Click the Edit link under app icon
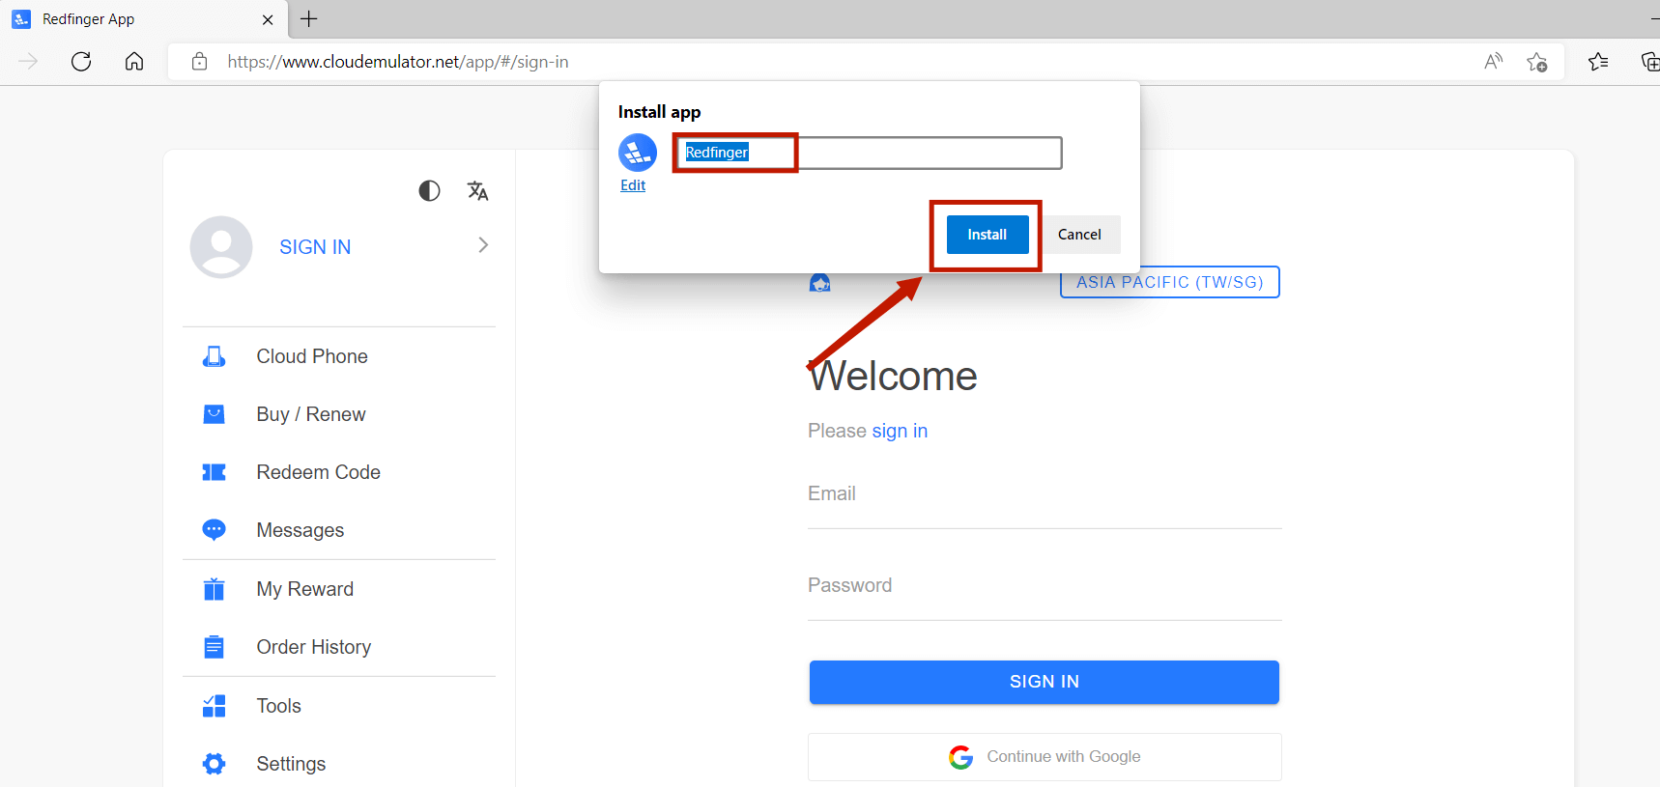The width and height of the screenshot is (1660, 787). tap(633, 185)
